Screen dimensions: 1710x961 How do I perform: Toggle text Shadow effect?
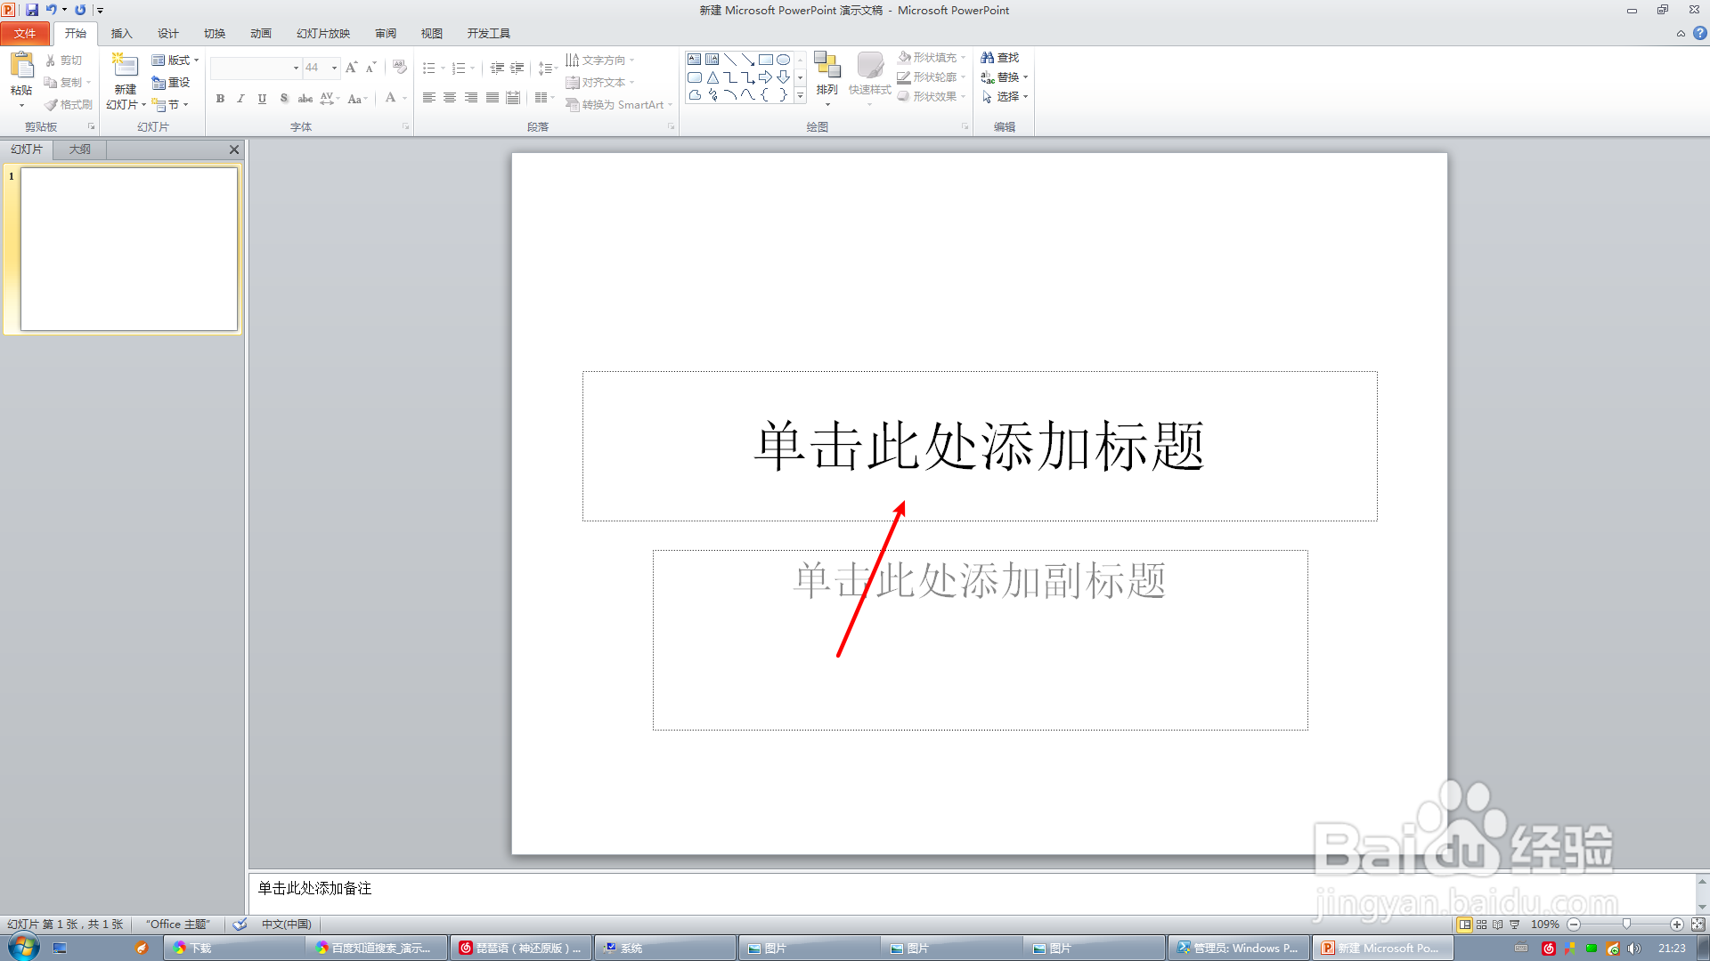pos(284,99)
